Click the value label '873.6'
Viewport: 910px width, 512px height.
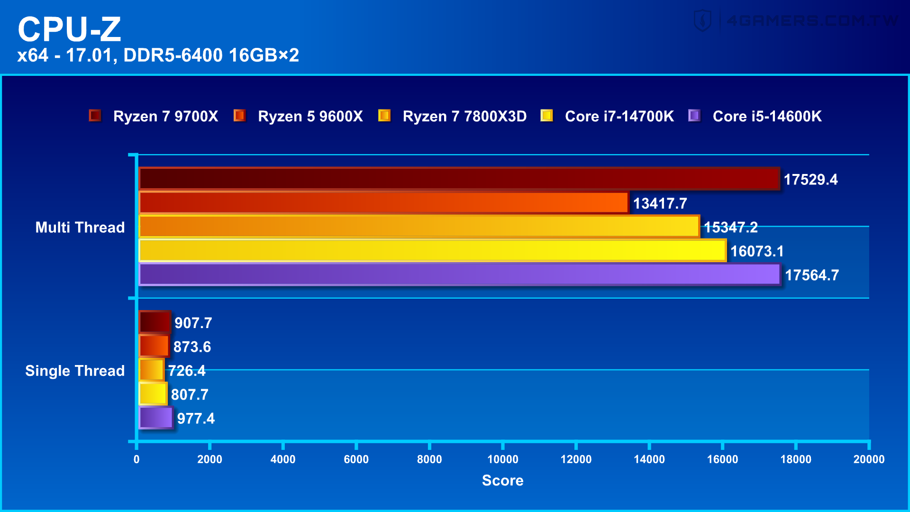pos(192,347)
